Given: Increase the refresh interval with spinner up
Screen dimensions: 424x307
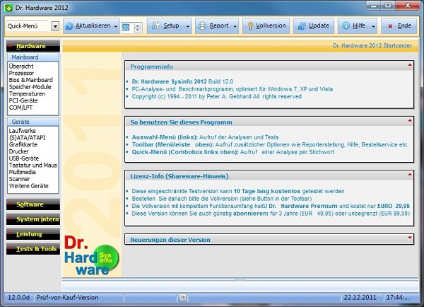Looking at the screenshot, I should [x=138, y=25].
